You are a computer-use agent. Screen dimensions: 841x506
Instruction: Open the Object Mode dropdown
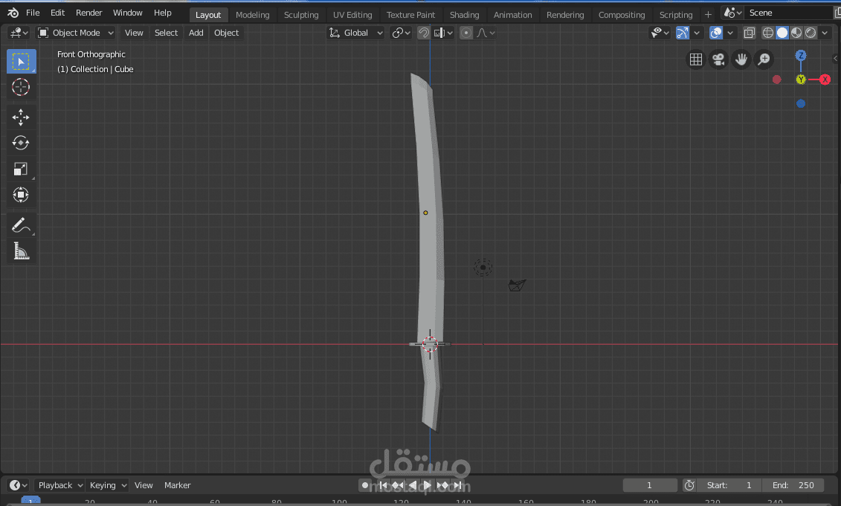75,32
